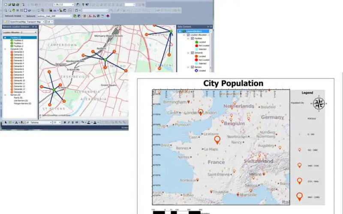Select the Zoom In magnifier tool
This screenshot has width=343, height=214.
(x=6, y=10)
